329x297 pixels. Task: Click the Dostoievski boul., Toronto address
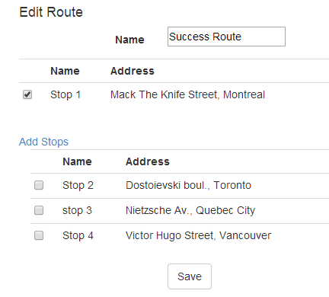click(x=188, y=185)
